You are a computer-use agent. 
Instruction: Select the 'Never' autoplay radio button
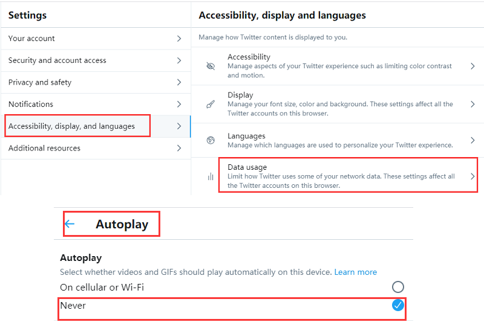(397, 305)
